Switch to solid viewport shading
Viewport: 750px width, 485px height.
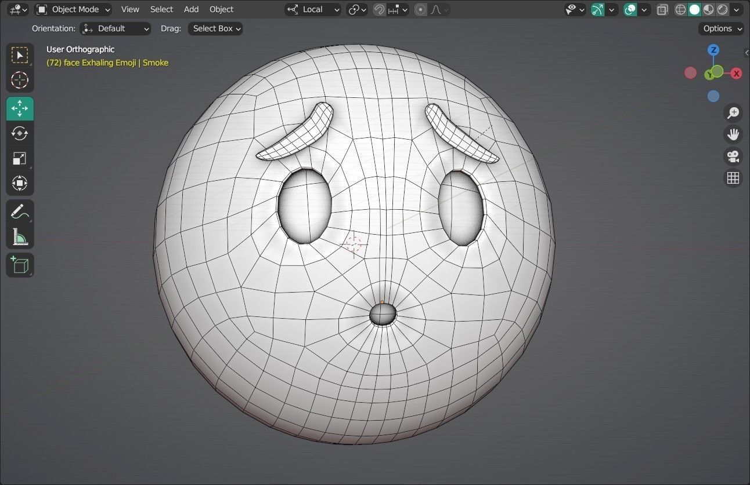pos(695,9)
